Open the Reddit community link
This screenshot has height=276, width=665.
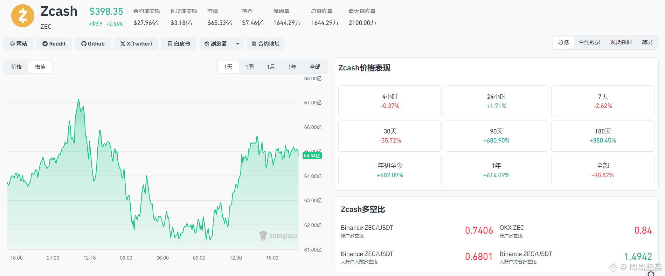(x=54, y=44)
